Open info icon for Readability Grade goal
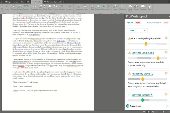Screen dimensions: 170x113 pyautogui.click(x=166, y=73)
